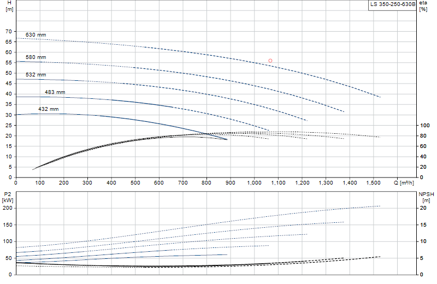Click the 432 mm impeller curve label

point(49,109)
